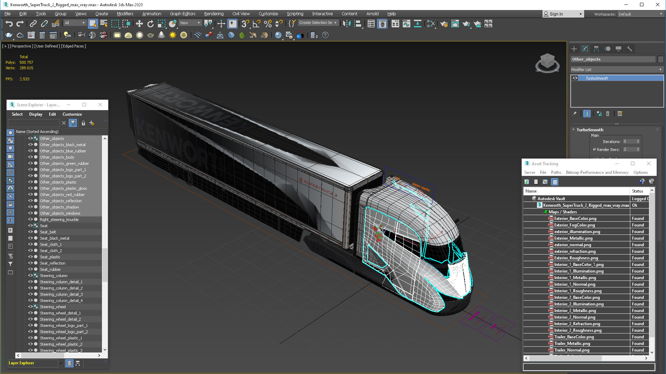Open the Curve Editor icon

click(x=407, y=24)
